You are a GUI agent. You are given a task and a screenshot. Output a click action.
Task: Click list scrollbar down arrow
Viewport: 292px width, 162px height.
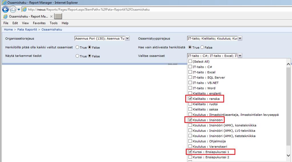click(288, 155)
